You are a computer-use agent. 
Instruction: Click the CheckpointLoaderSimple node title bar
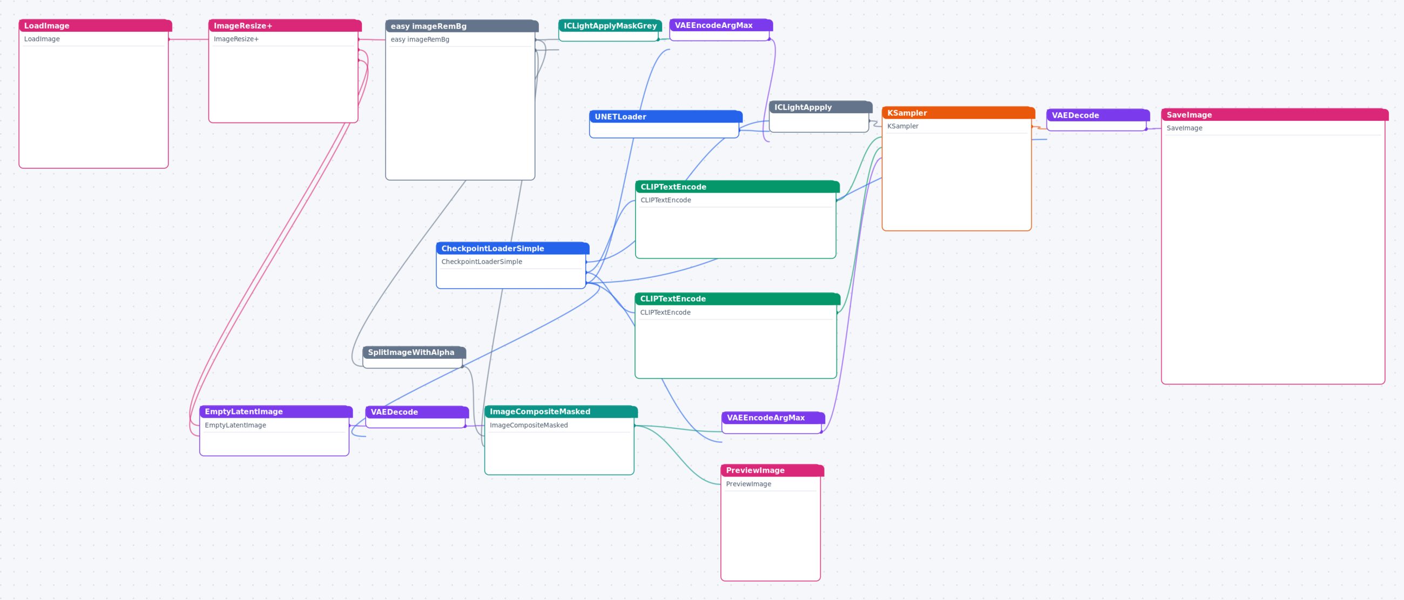click(x=513, y=248)
